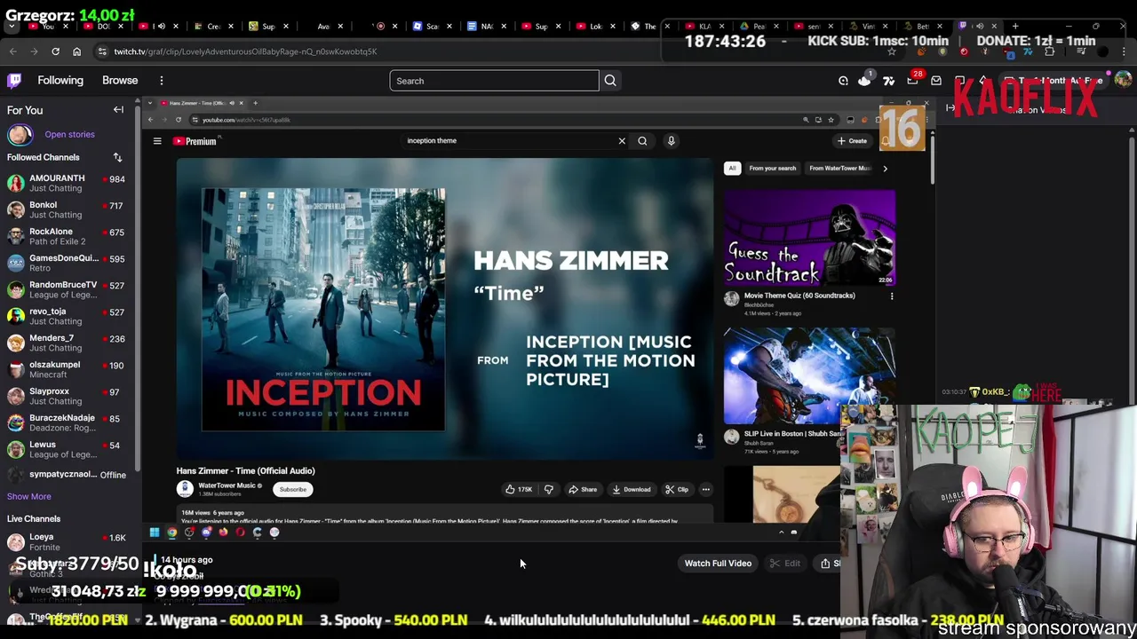Open a new browser tab
Image resolution: width=1137 pixels, height=639 pixels.
tap(1015, 26)
